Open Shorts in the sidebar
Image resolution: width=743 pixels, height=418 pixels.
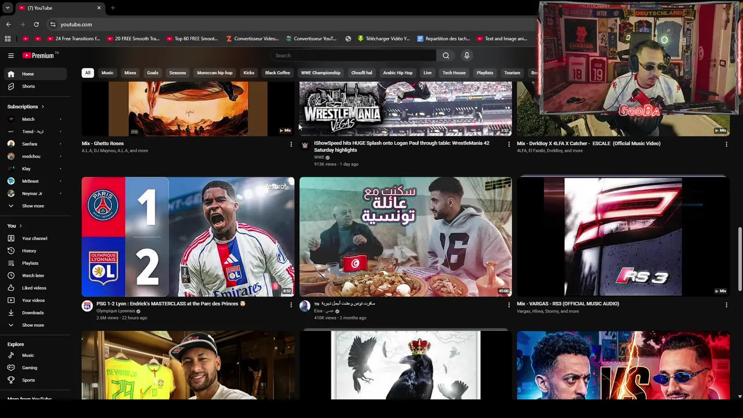click(35, 86)
